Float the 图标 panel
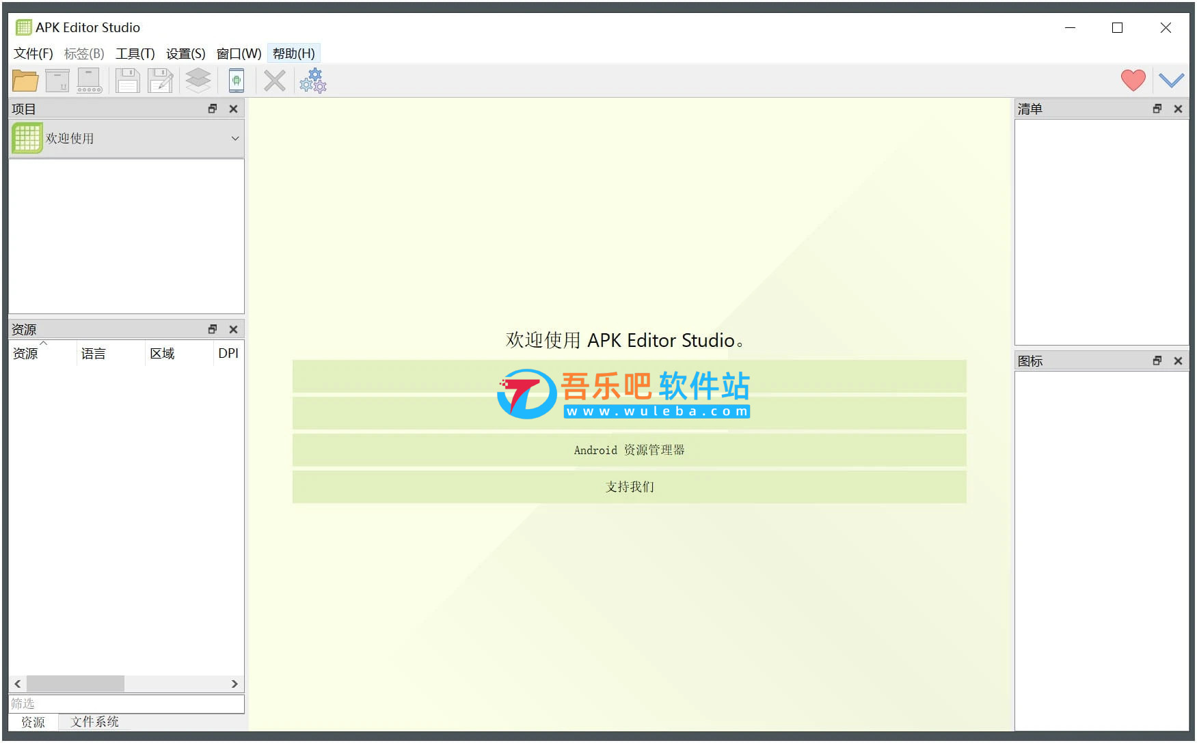Viewport: 1197px width, 743px height. tap(1157, 361)
